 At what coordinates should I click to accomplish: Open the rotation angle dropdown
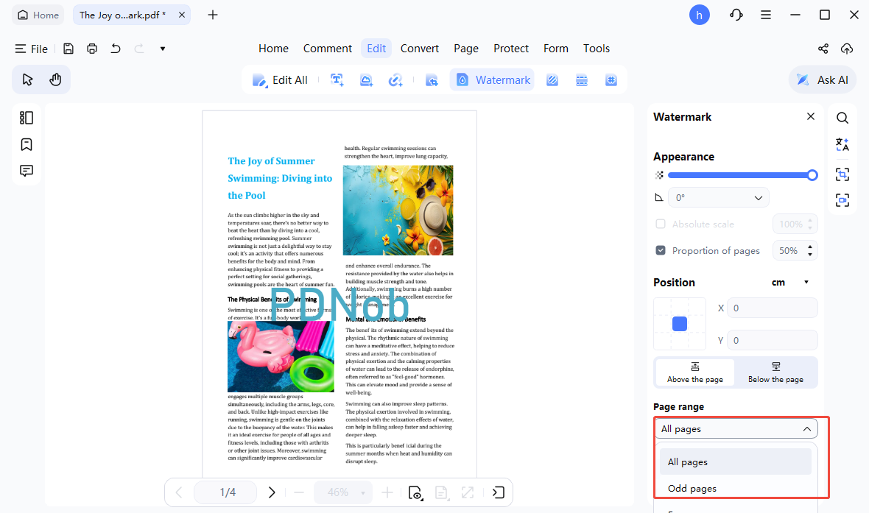tap(718, 197)
